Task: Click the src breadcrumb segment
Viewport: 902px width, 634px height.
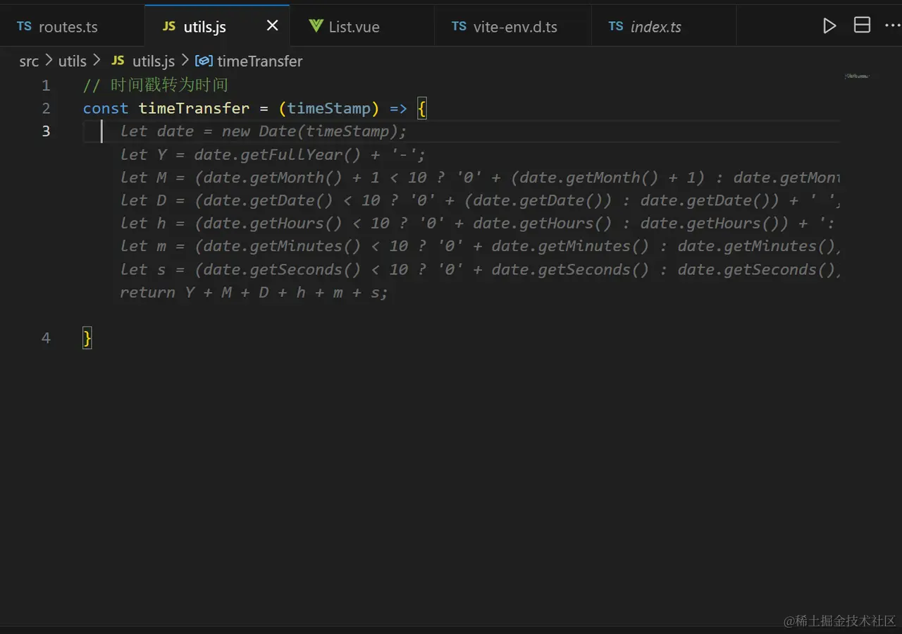Action: pos(29,61)
